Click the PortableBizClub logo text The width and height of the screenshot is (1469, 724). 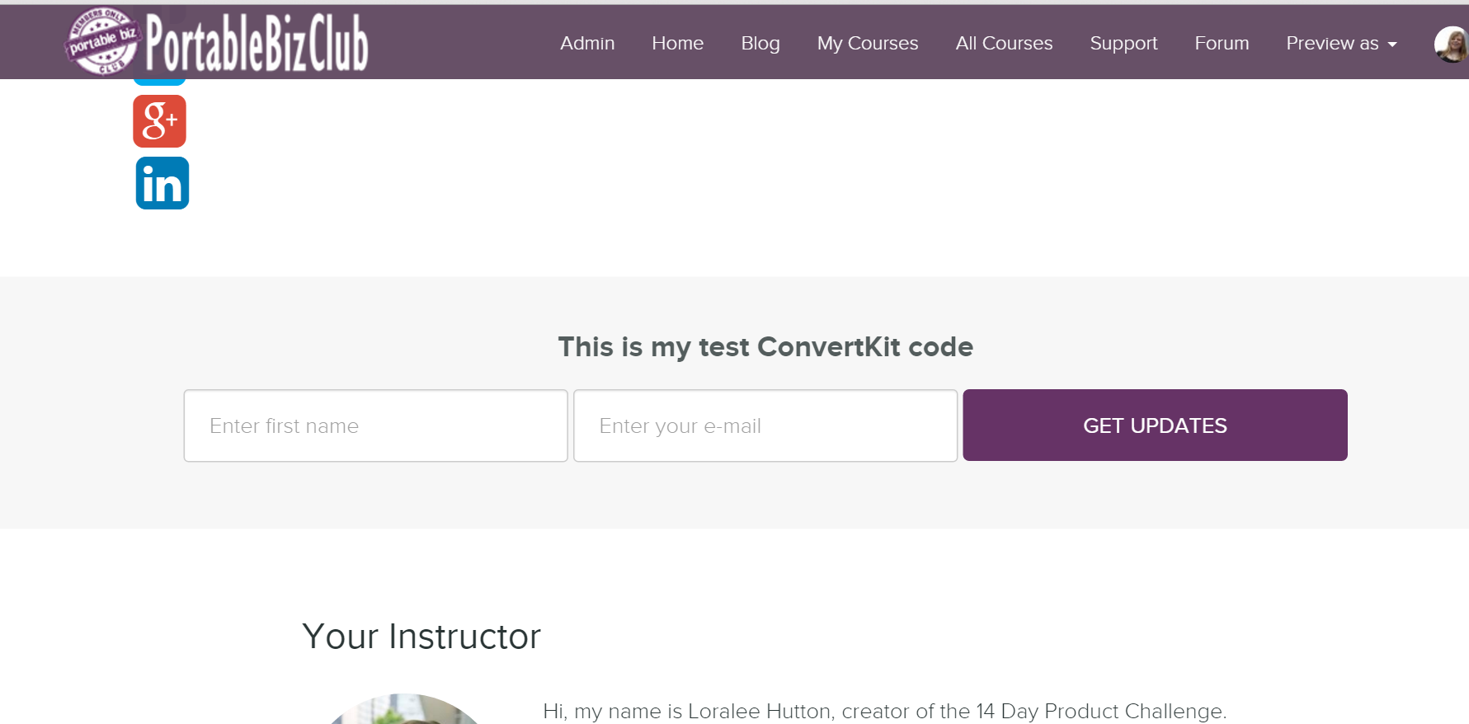coord(257,43)
